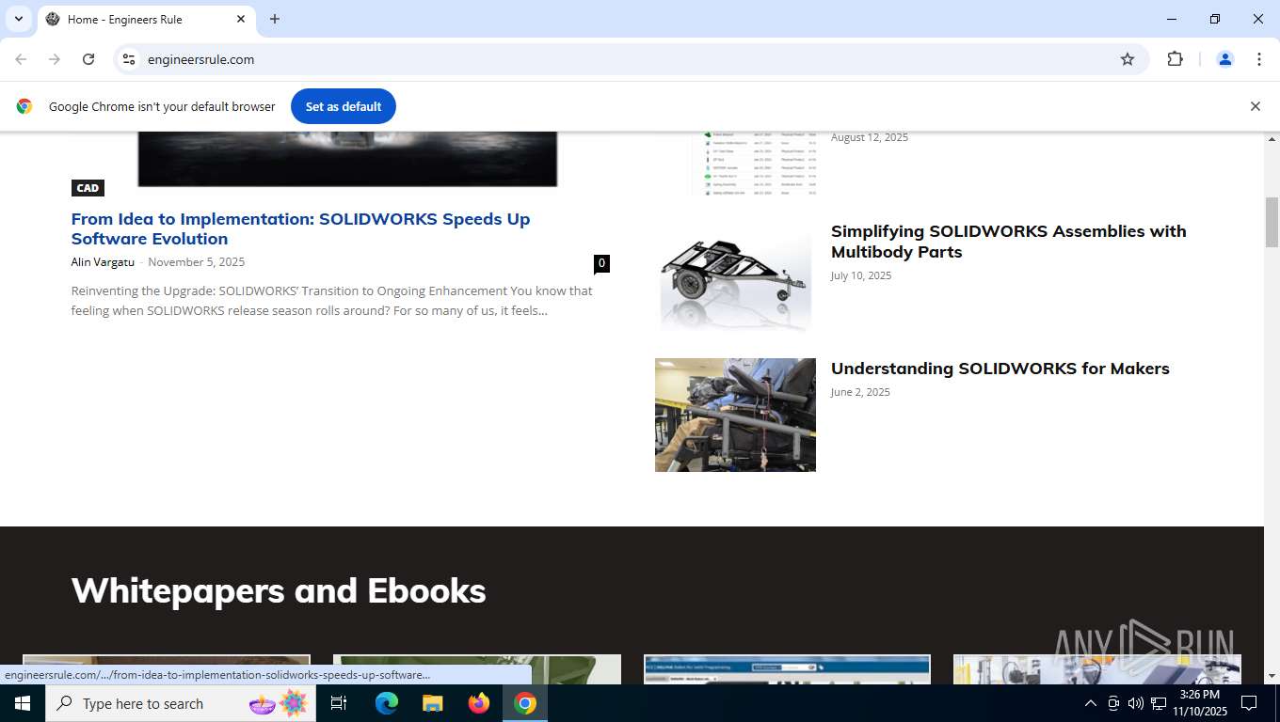This screenshot has width=1280, height=722.
Task: Click the November 5, 2025 date
Action: tap(196, 262)
